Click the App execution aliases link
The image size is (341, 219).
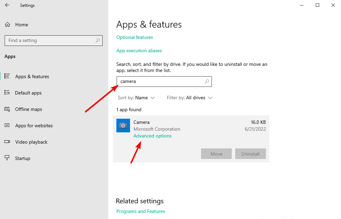(x=139, y=50)
